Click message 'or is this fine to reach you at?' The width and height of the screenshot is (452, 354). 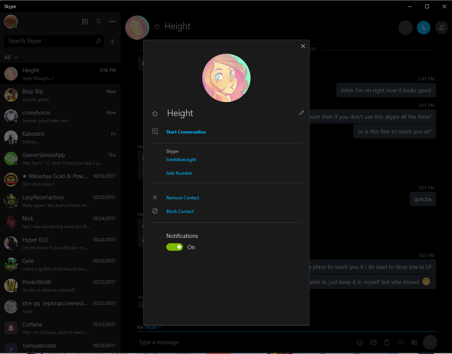point(395,132)
